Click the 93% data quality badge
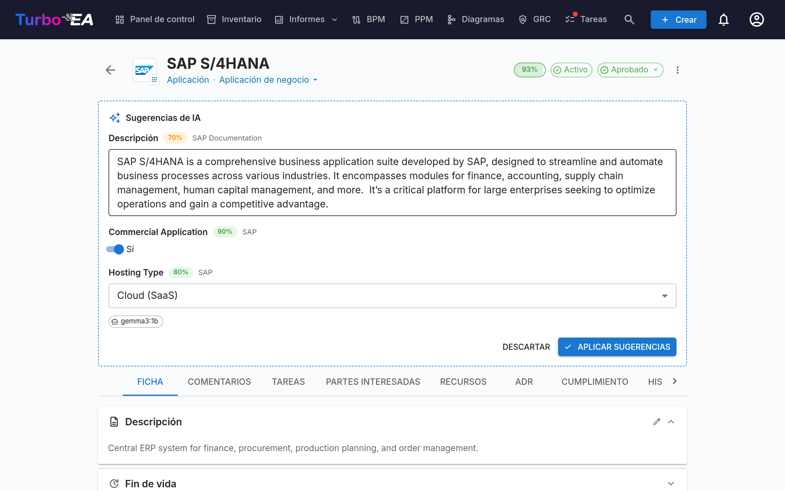Image resolution: width=785 pixels, height=491 pixels. pos(529,70)
